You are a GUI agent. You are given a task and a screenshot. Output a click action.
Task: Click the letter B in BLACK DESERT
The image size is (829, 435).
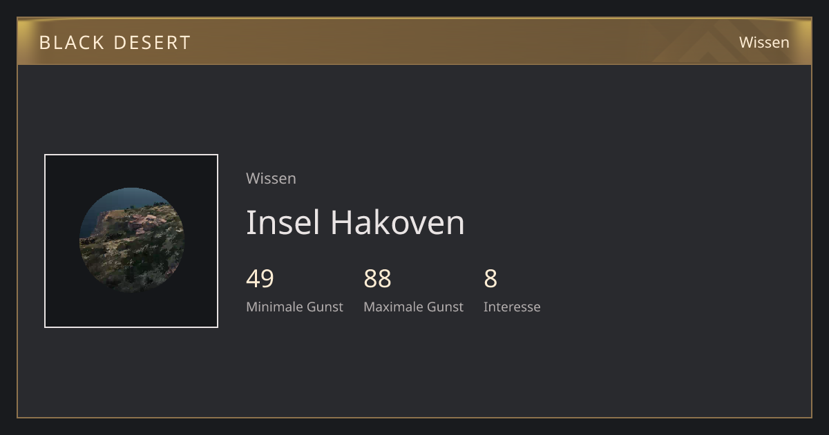tap(45, 43)
